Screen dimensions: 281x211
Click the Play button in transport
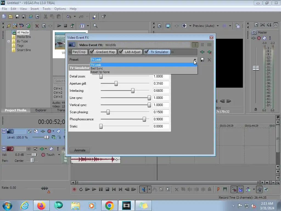coord(94,189)
